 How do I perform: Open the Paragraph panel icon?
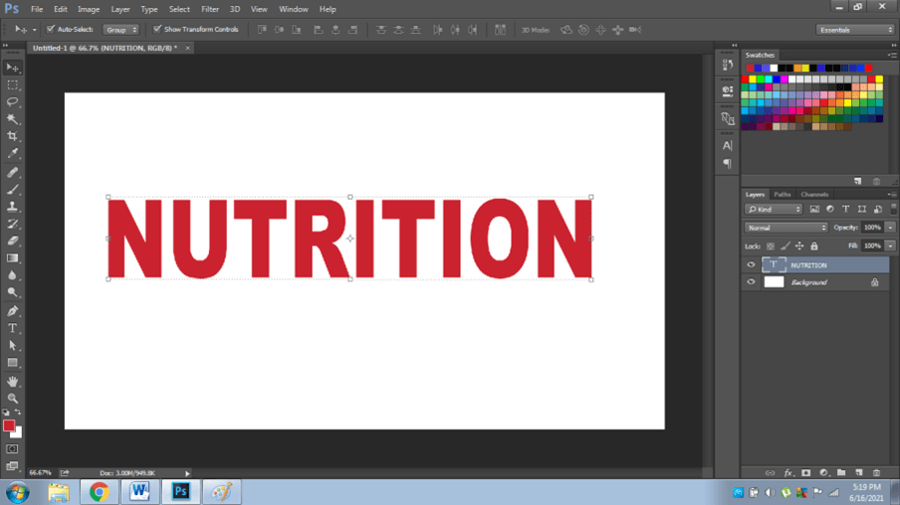coord(727,164)
